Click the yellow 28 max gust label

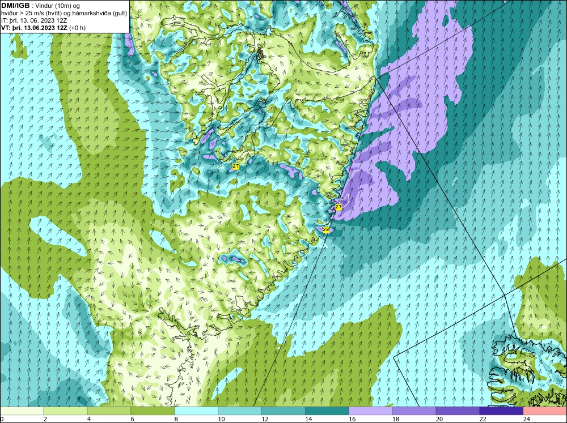coord(326,229)
